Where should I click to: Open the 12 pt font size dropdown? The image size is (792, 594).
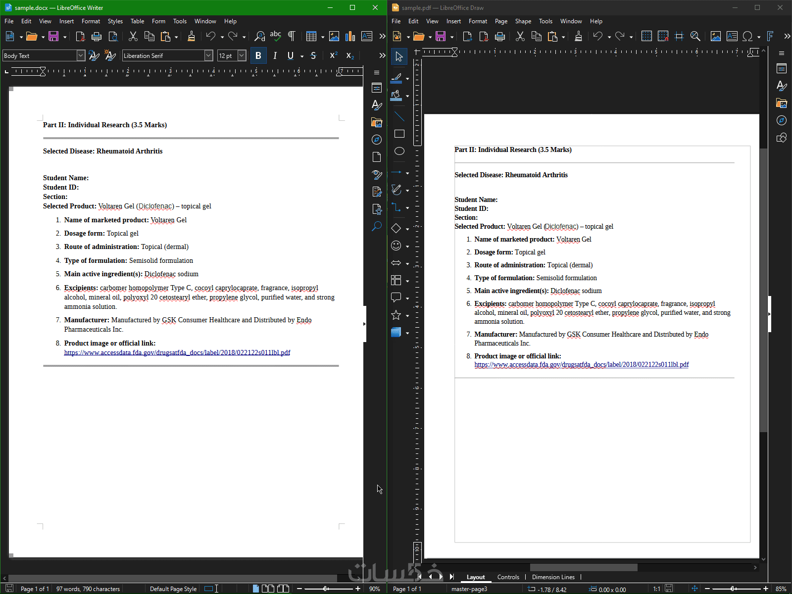[x=242, y=55]
